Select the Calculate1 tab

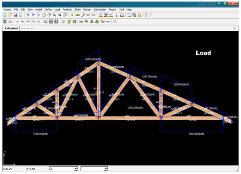(x=12, y=28)
